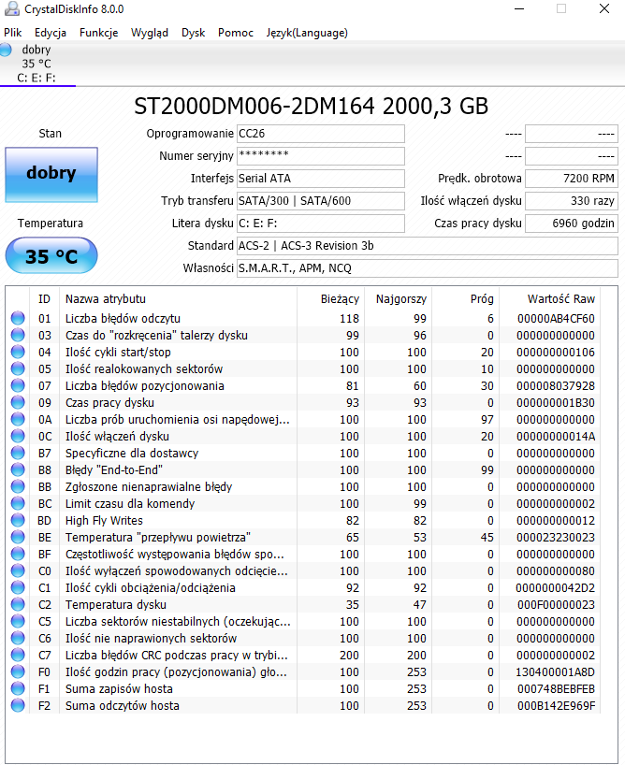Click the Tryb transferu SATA/300 field
Image resolution: width=625 pixels, height=765 pixels.
321,201
